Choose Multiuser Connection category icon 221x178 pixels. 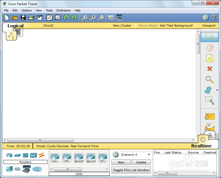(37, 169)
